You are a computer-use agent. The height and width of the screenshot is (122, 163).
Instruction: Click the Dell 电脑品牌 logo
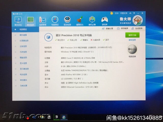point(132,49)
